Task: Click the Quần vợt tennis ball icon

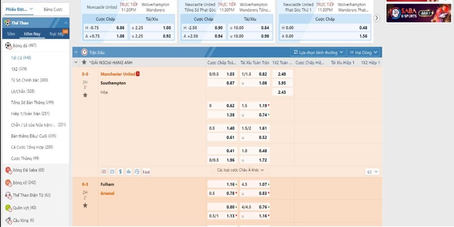Action: coord(8,208)
